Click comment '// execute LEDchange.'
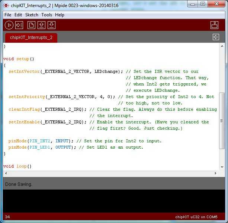The width and height of the screenshot is (228, 223). pos(153,91)
